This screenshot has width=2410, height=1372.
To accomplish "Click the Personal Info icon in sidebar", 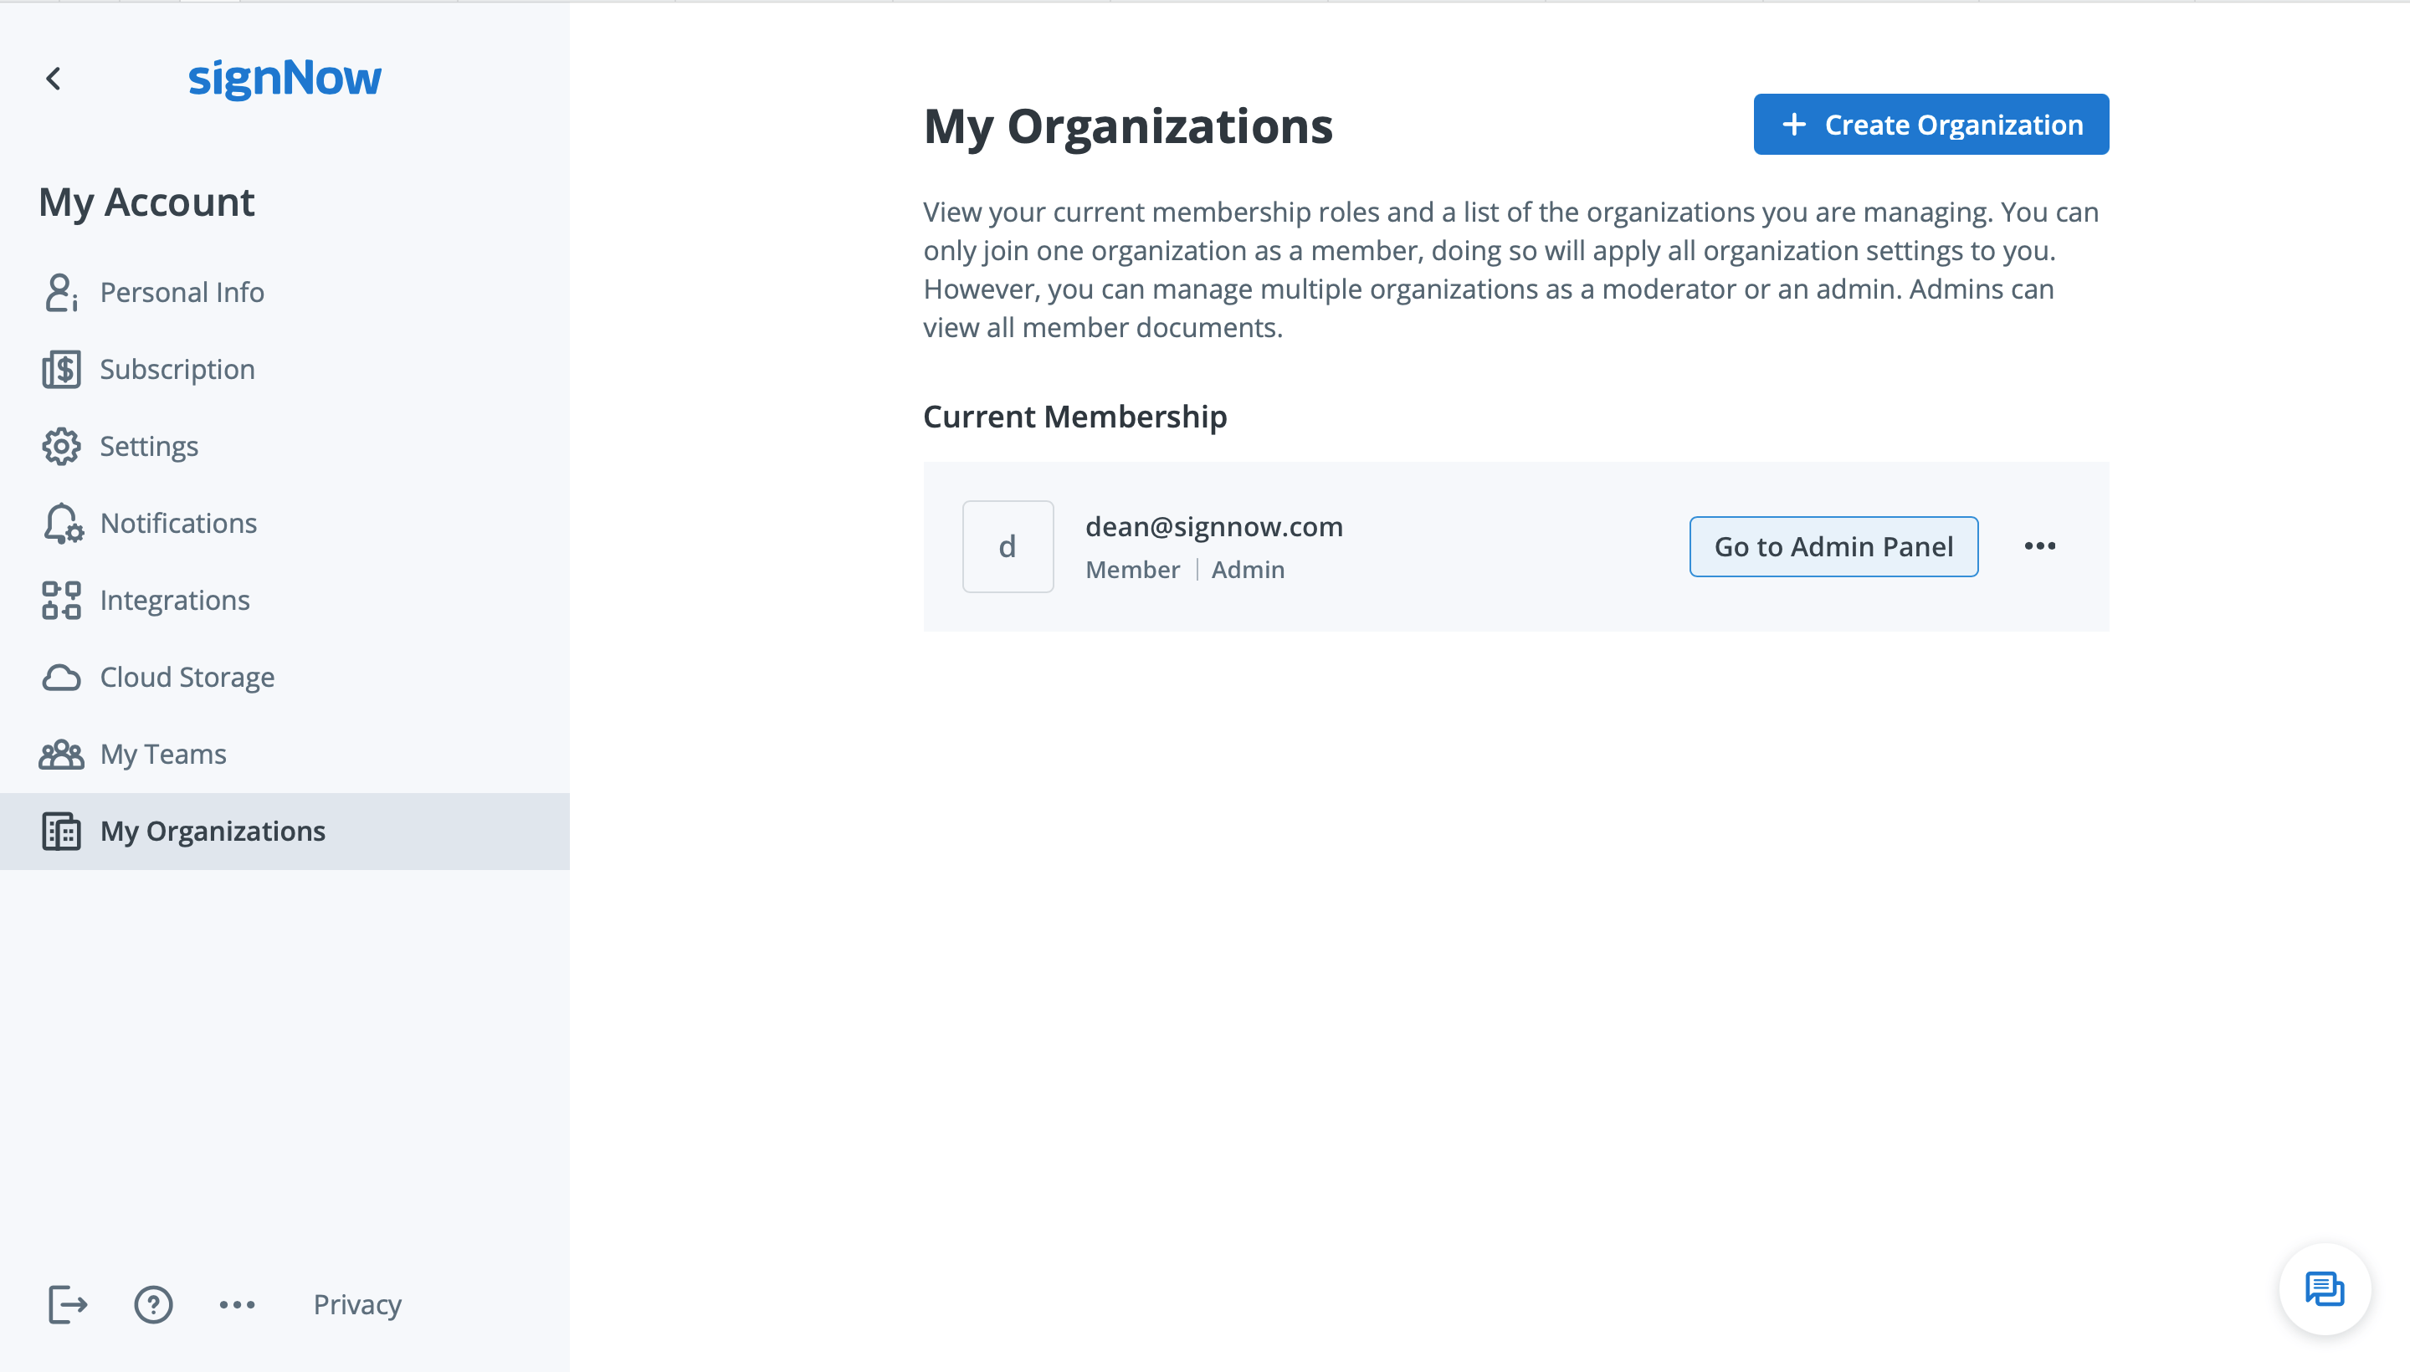I will 61,293.
